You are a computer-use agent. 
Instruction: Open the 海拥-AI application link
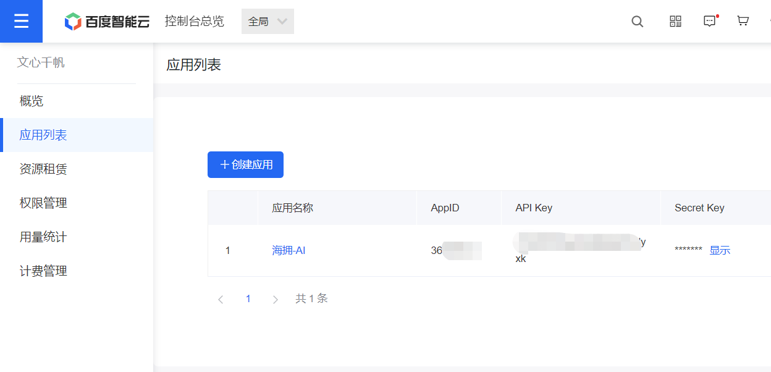point(289,251)
